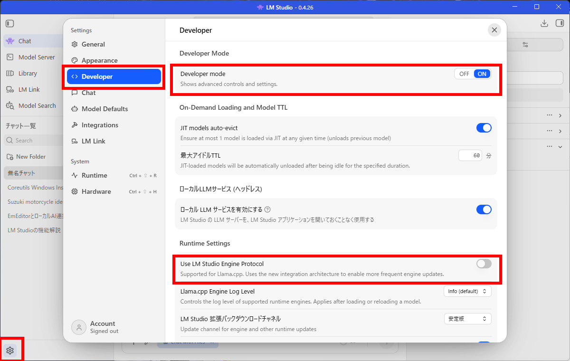The height and width of the screenshot is (361, 570).
Task: Switch Developer mode to OFF
Action: 464,74
